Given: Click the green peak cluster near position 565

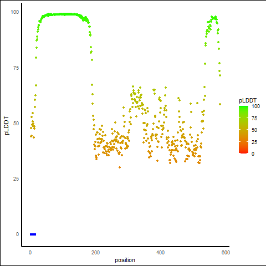Looking at the screenshot, I should click(214, 18).
